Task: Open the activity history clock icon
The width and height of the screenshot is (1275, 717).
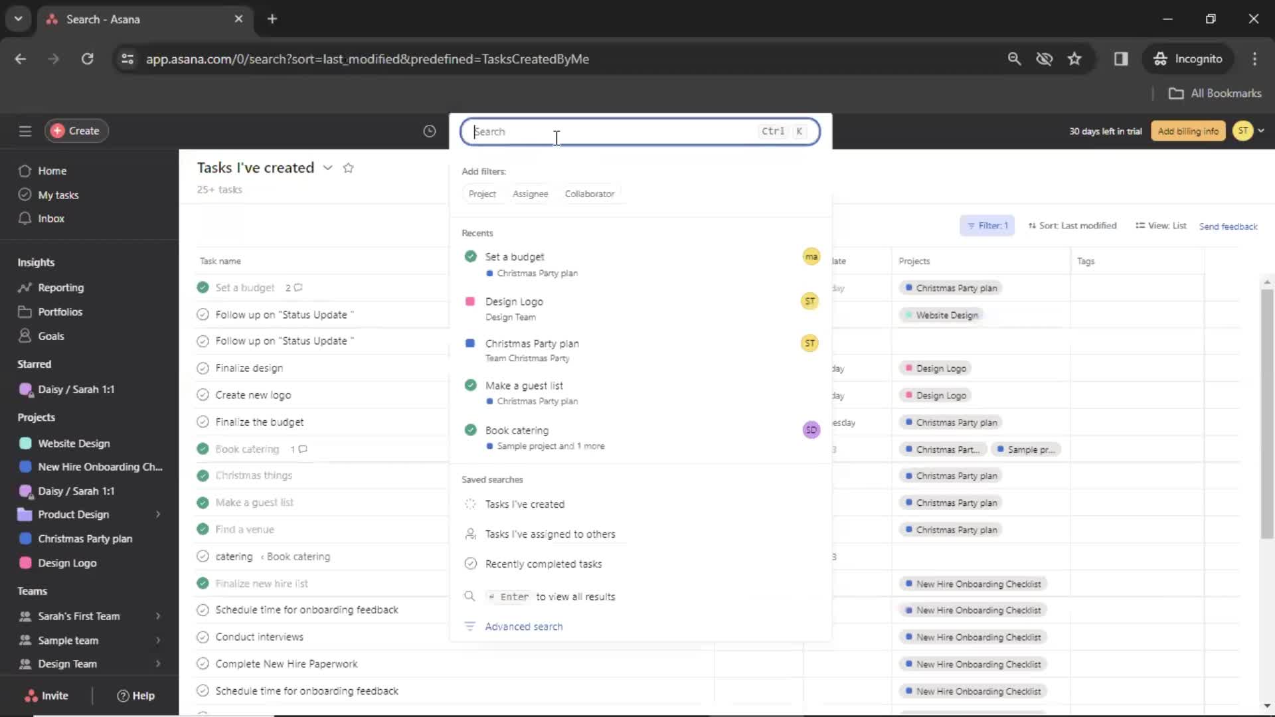Action: pyautogui.click(x=429, y=130)
